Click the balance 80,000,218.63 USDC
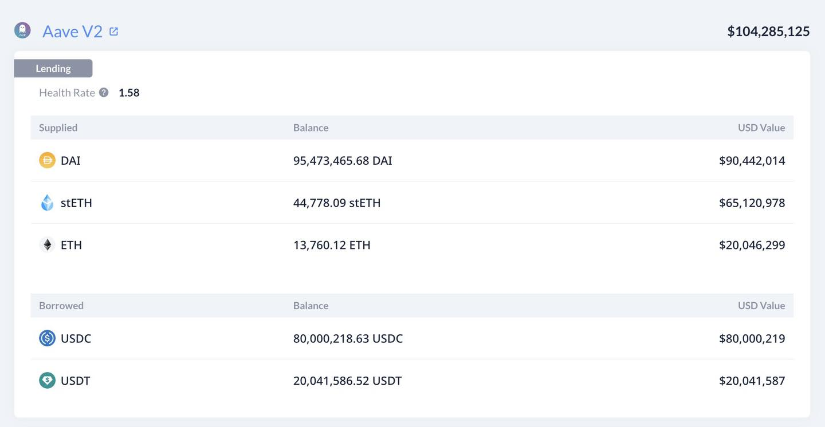 click(x=348, y=338)
